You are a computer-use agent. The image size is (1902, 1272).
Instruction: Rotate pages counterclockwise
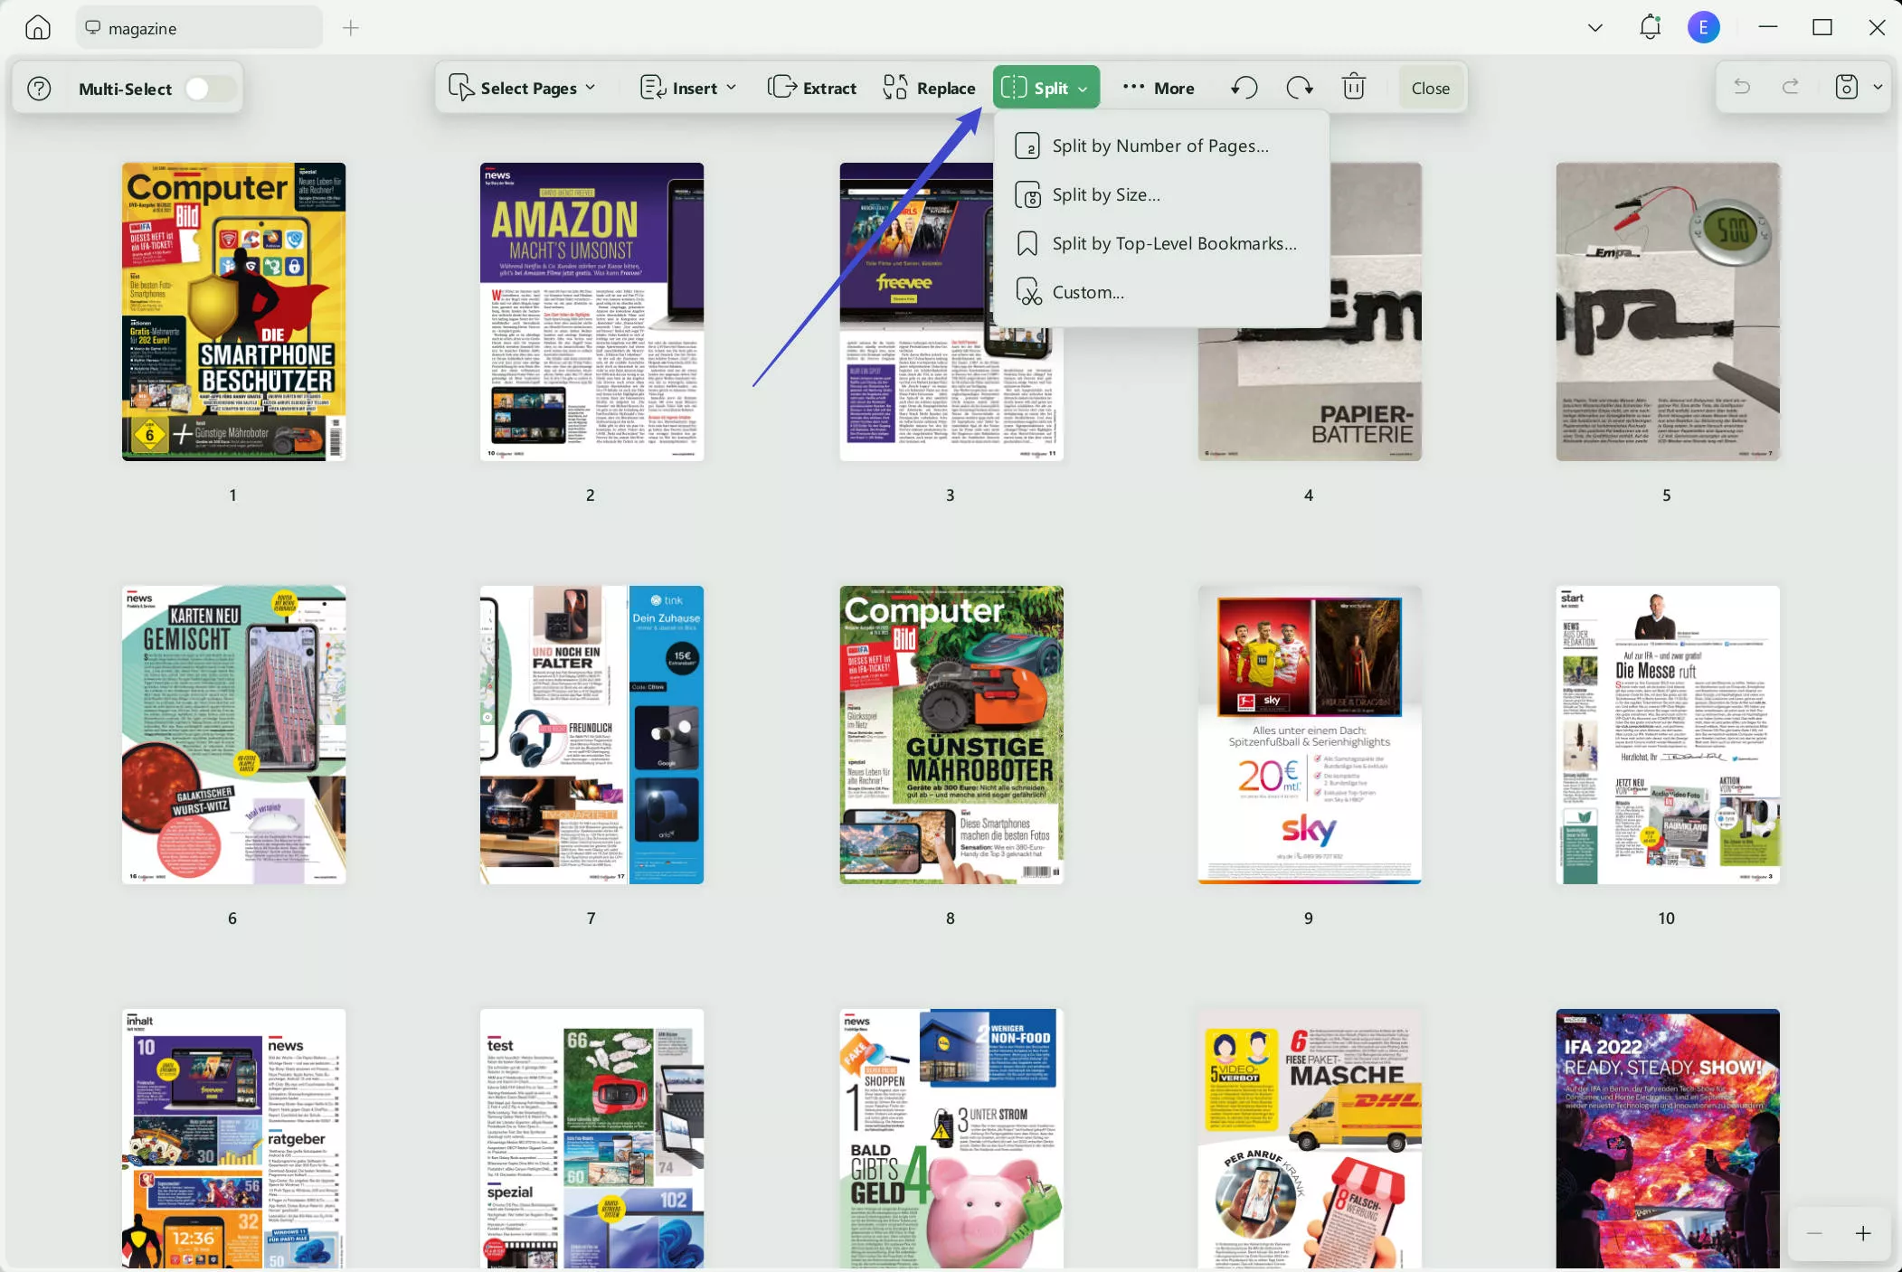(x=1244, y=88)
